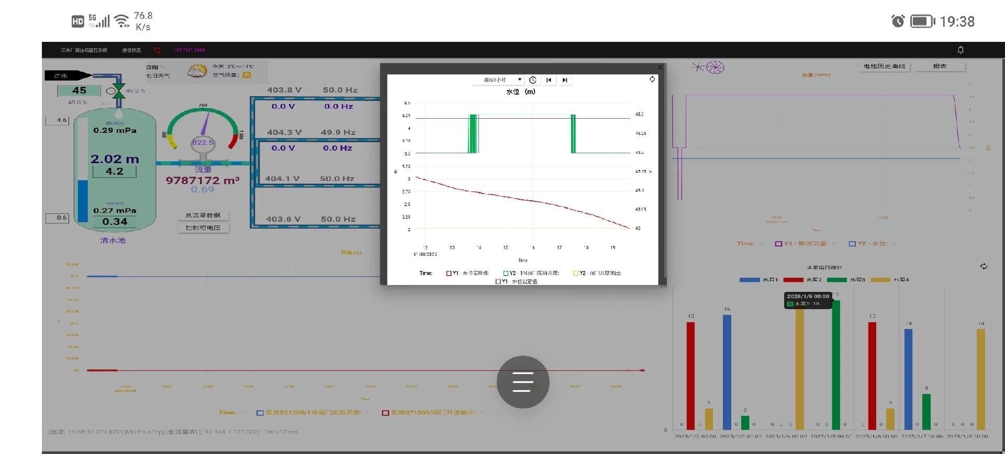The width and height of the screenshot is (1005, 454).
Task: Refresh the water level popup chart
Action: click(x=652, y=79)
